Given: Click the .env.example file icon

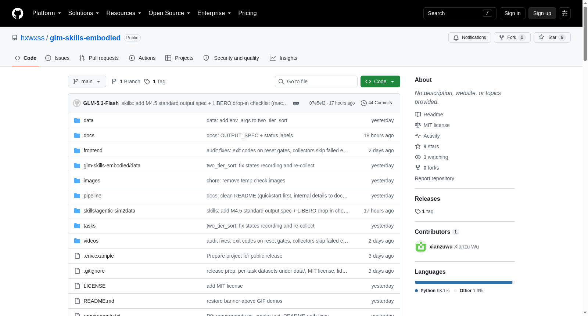Looking at the screenshot, I should [77, 256].
